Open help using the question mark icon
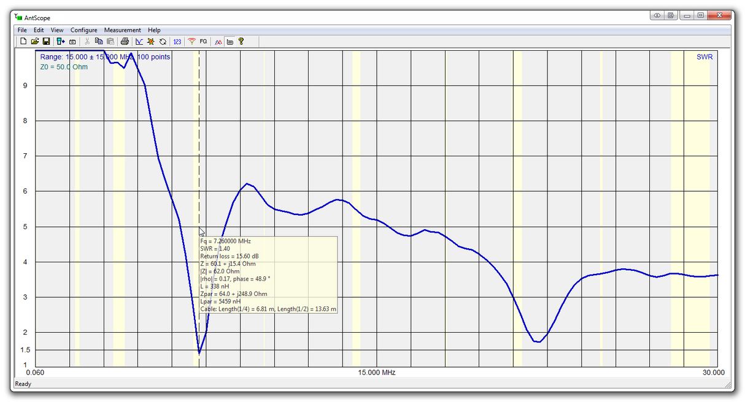Viewport: 745px width, 402px height. point(241,41)
